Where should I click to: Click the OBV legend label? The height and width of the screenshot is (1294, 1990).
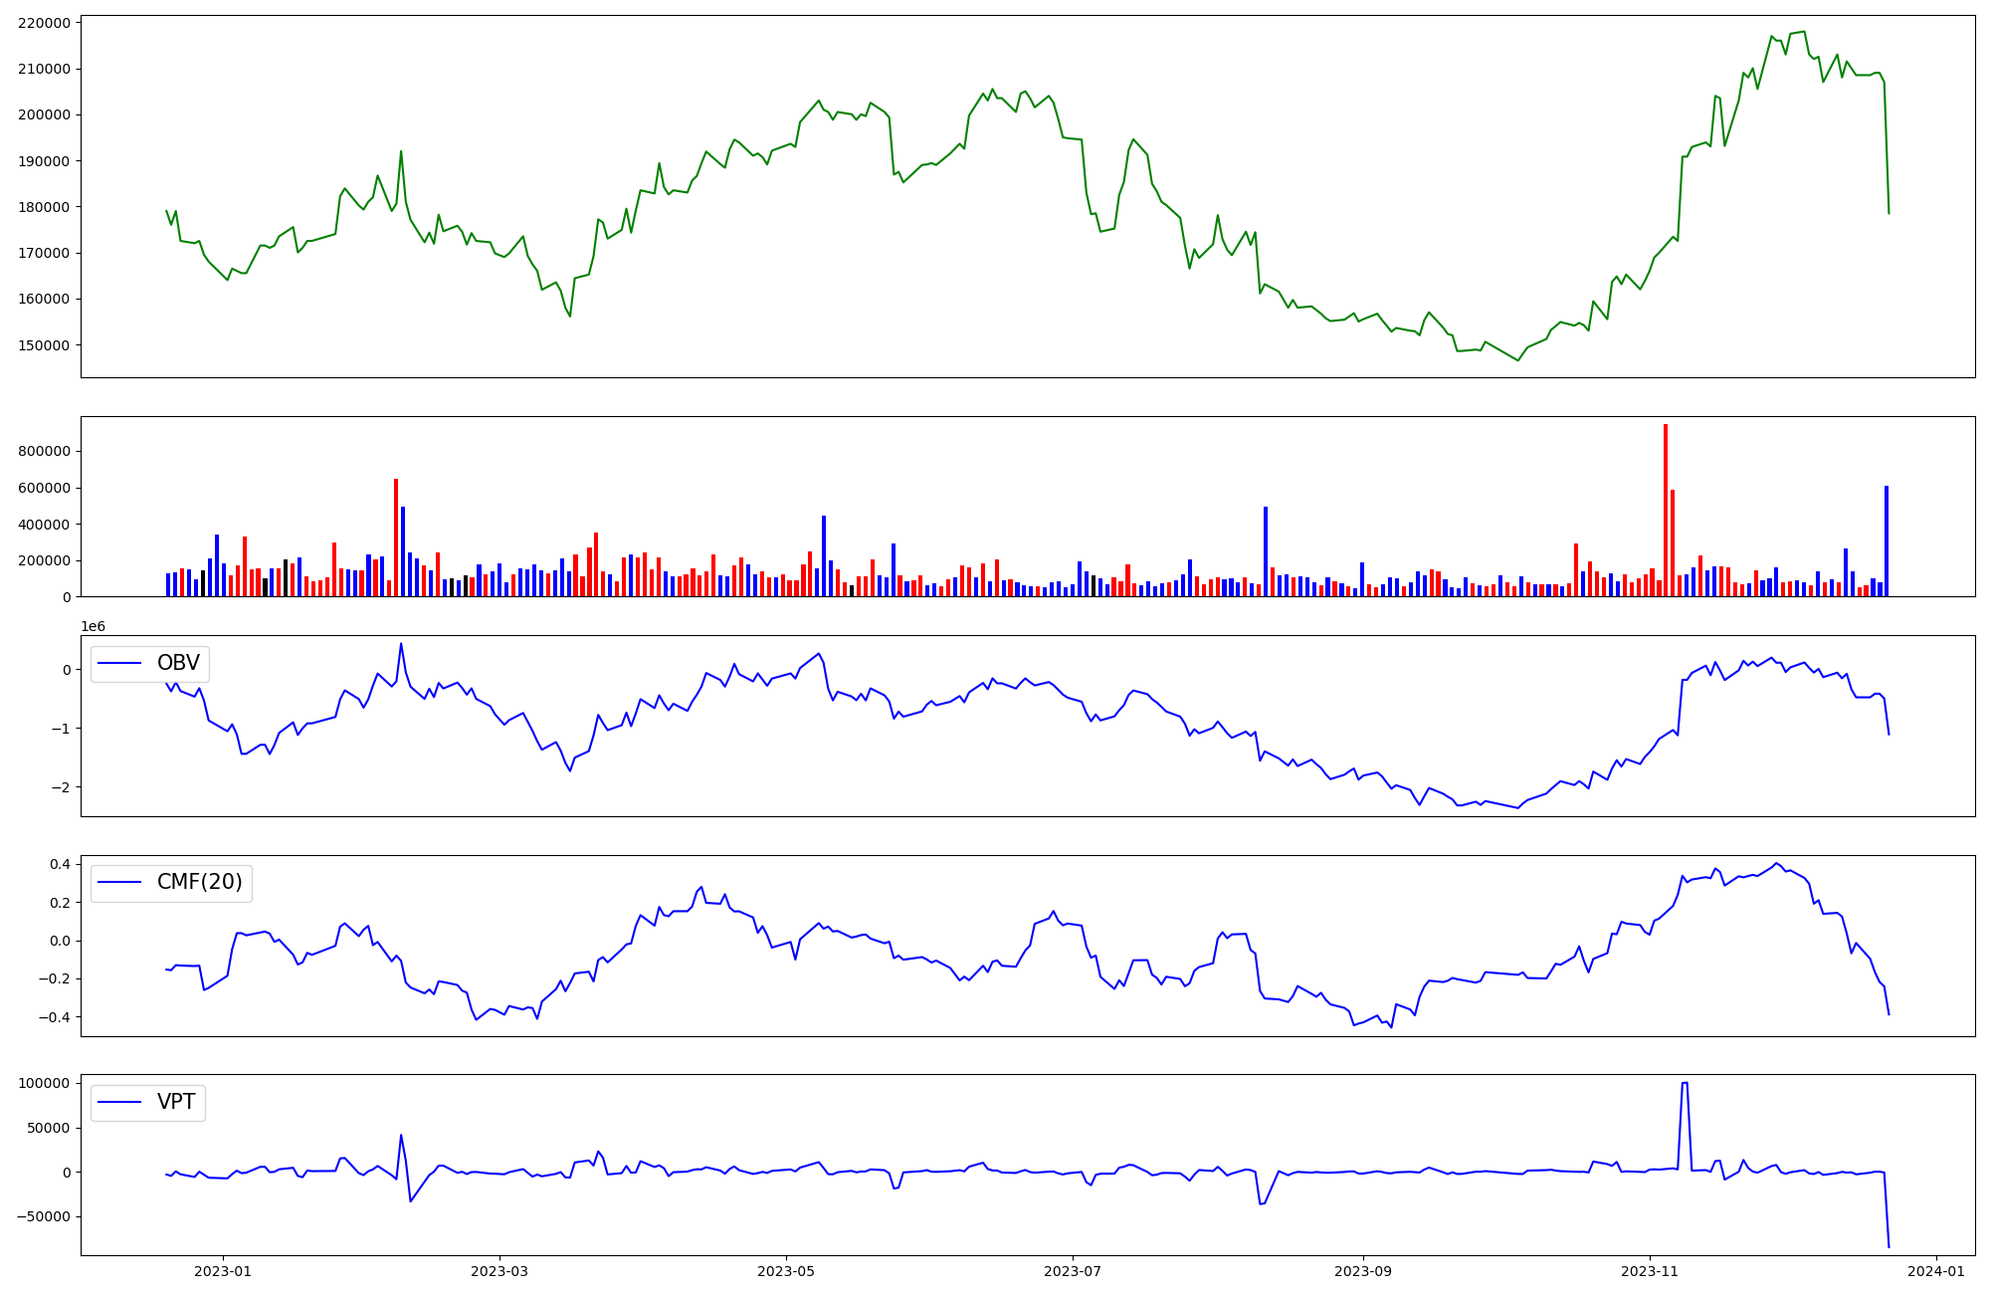[x=178, y=663]
